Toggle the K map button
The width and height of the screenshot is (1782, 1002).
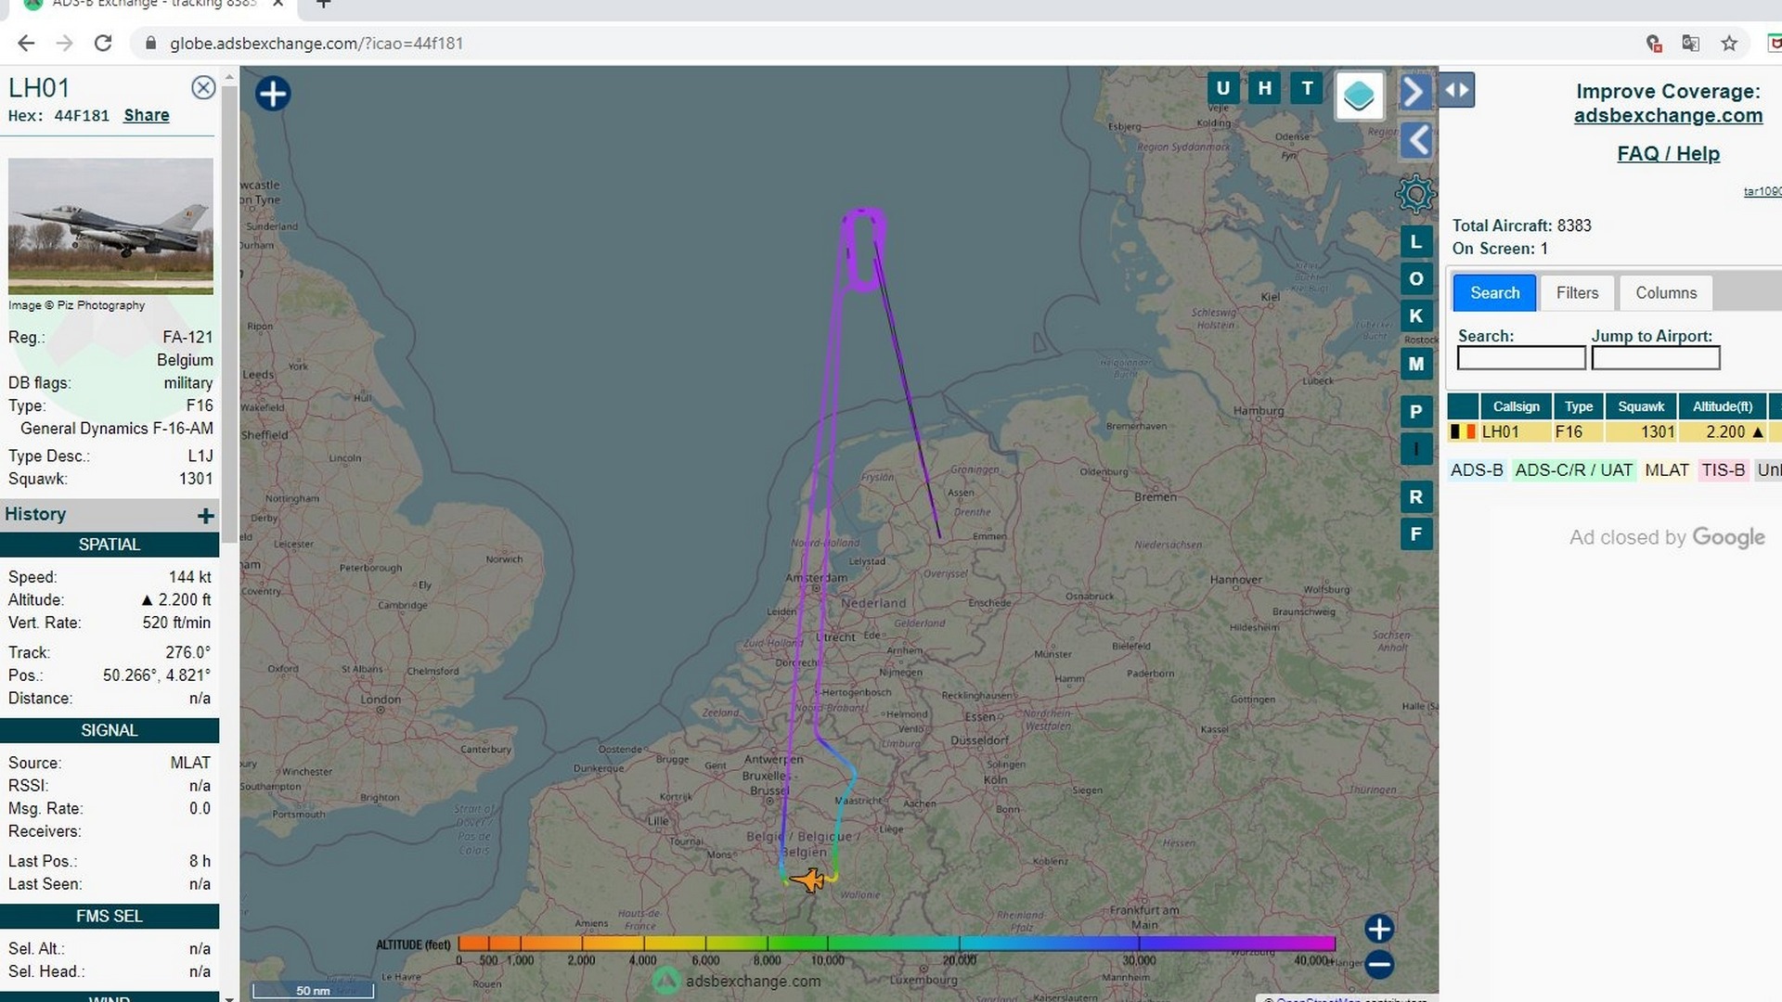tap(1415, 315)
